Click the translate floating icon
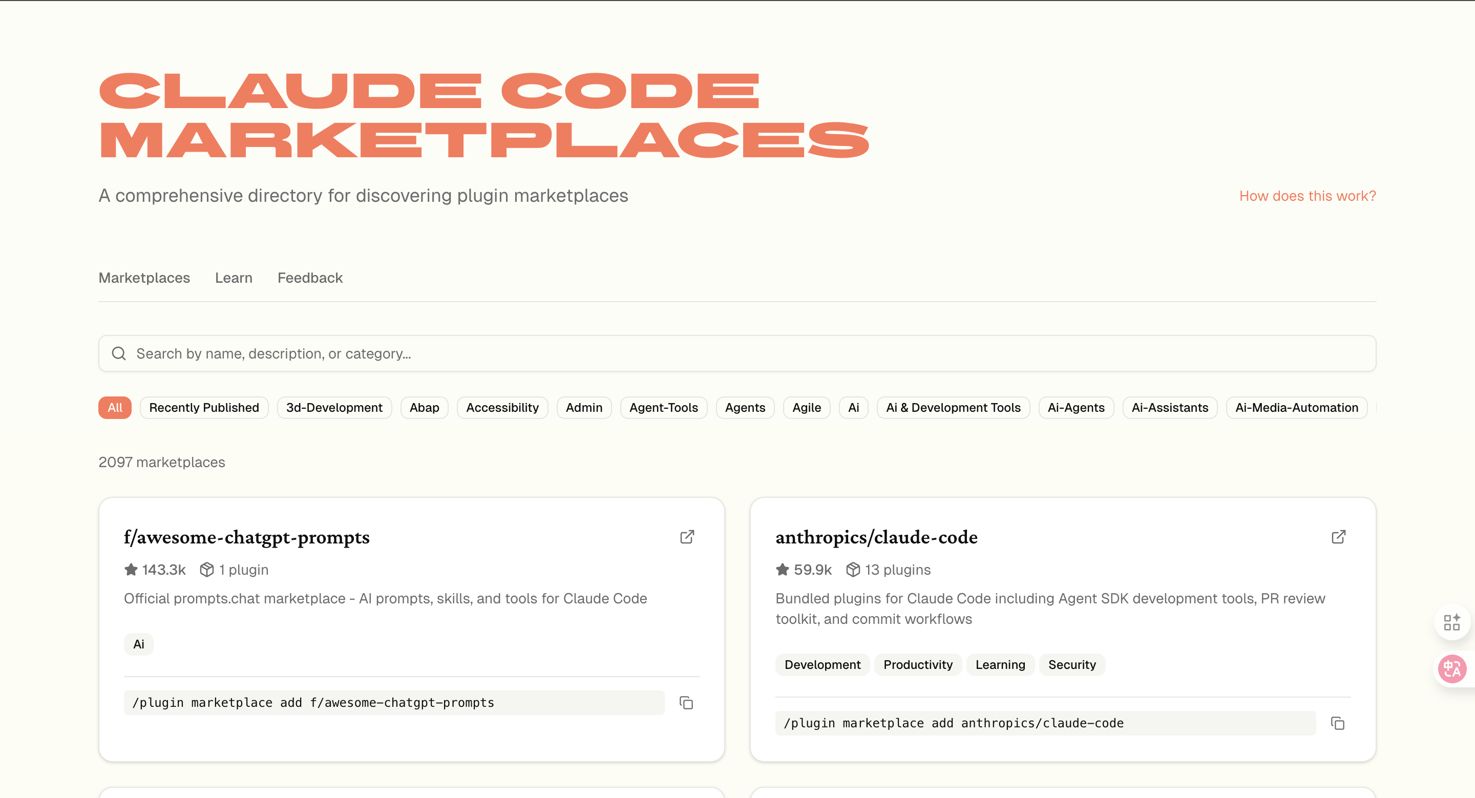1475x798 pixels. click(x=1452, y=668)
